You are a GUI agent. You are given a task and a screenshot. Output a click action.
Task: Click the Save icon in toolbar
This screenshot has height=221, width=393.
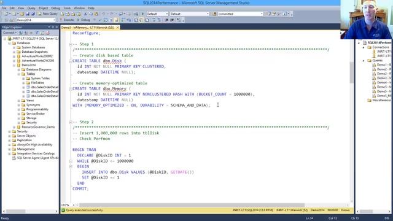click(x=28, y=14)
